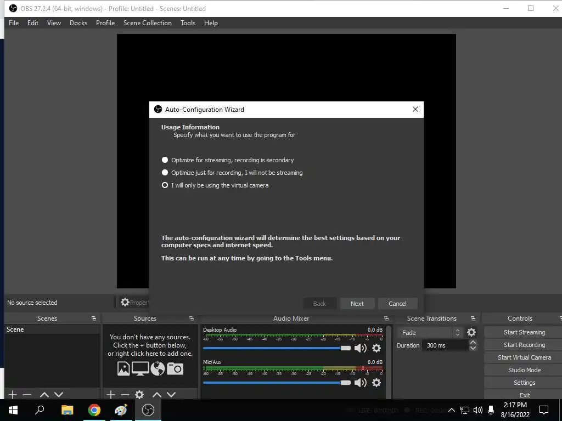Open Google Chrome from taskbar
562x421 pixels.
coord(94,410)
